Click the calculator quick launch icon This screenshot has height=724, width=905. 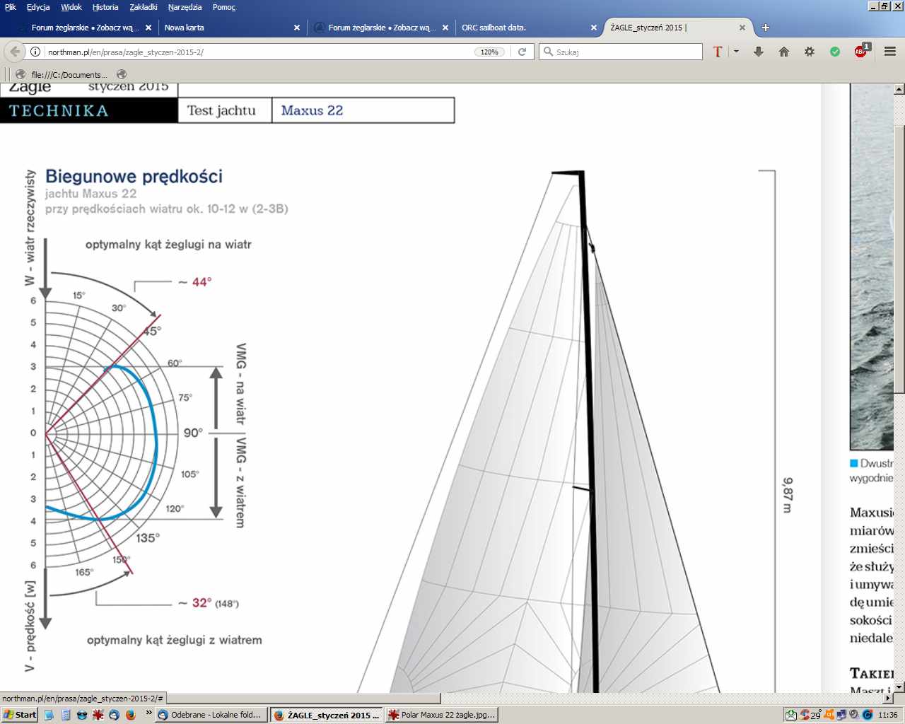(66, 715)
